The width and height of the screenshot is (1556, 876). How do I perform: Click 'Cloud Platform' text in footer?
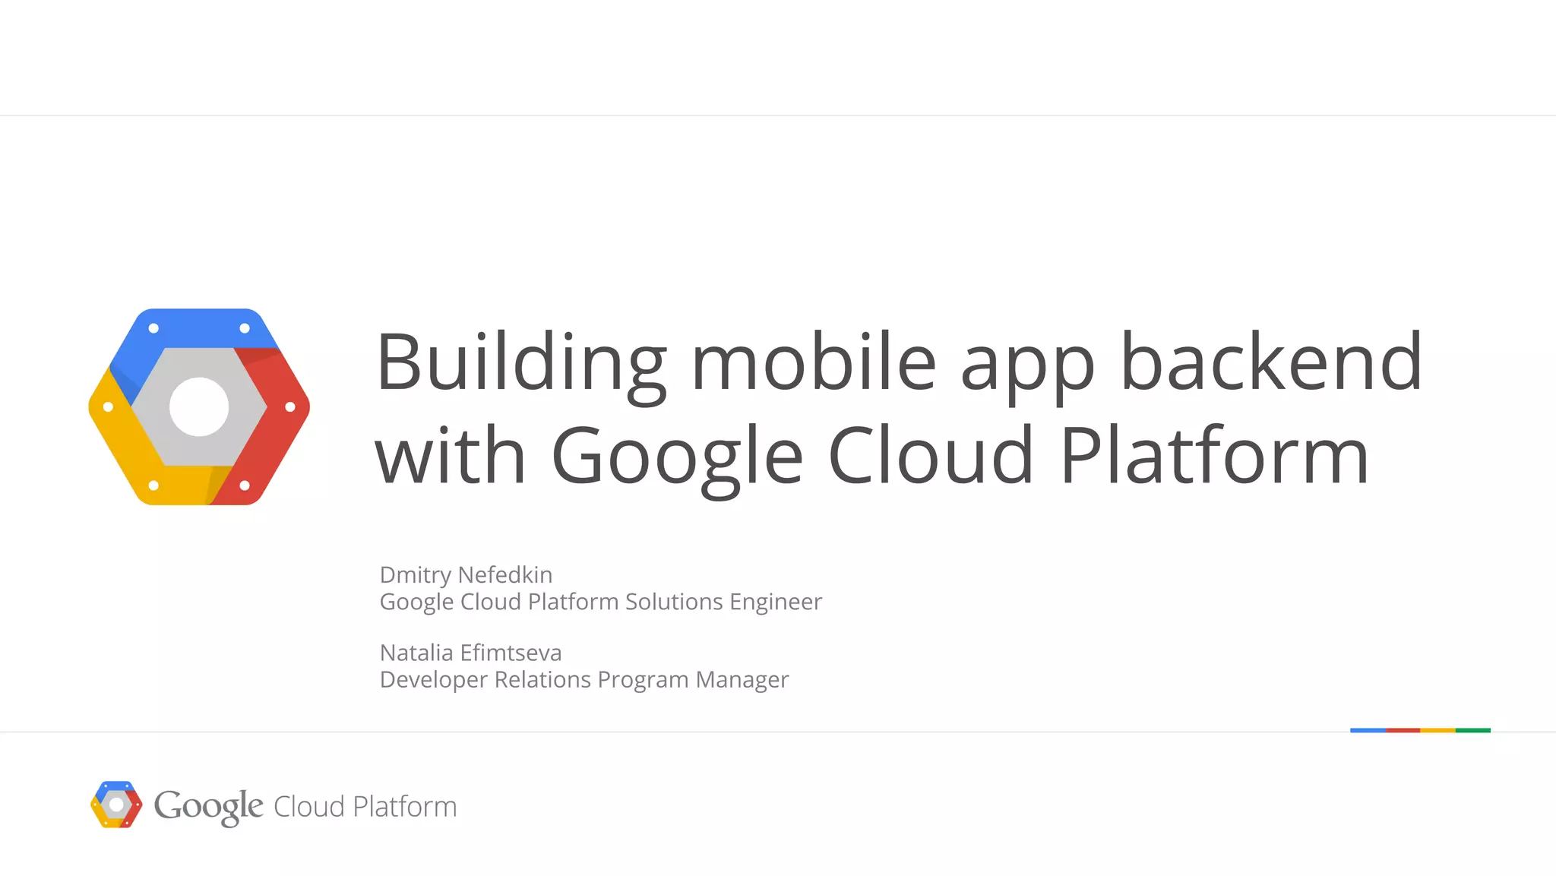tap(365, 807)
